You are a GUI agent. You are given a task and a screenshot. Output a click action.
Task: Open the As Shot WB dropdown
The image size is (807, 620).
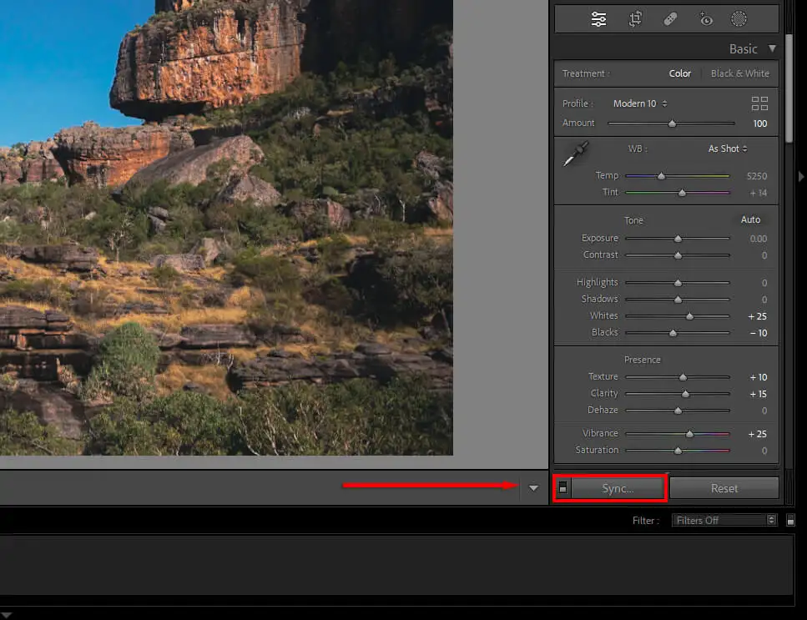[x=727, y=149]
